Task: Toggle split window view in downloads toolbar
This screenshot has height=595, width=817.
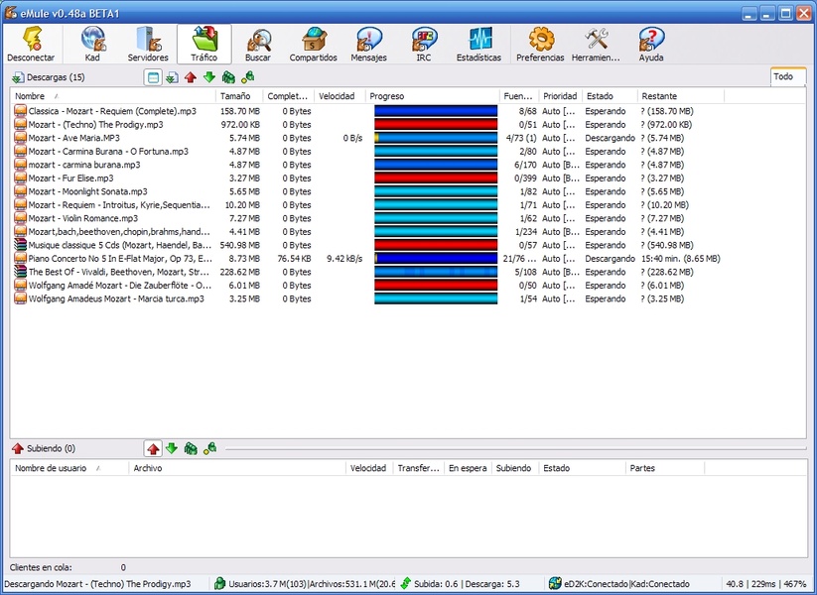Action: (153, 77)
